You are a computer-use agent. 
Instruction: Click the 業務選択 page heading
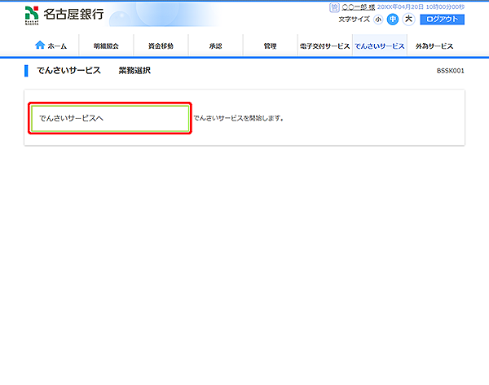(x=134, y=72)
